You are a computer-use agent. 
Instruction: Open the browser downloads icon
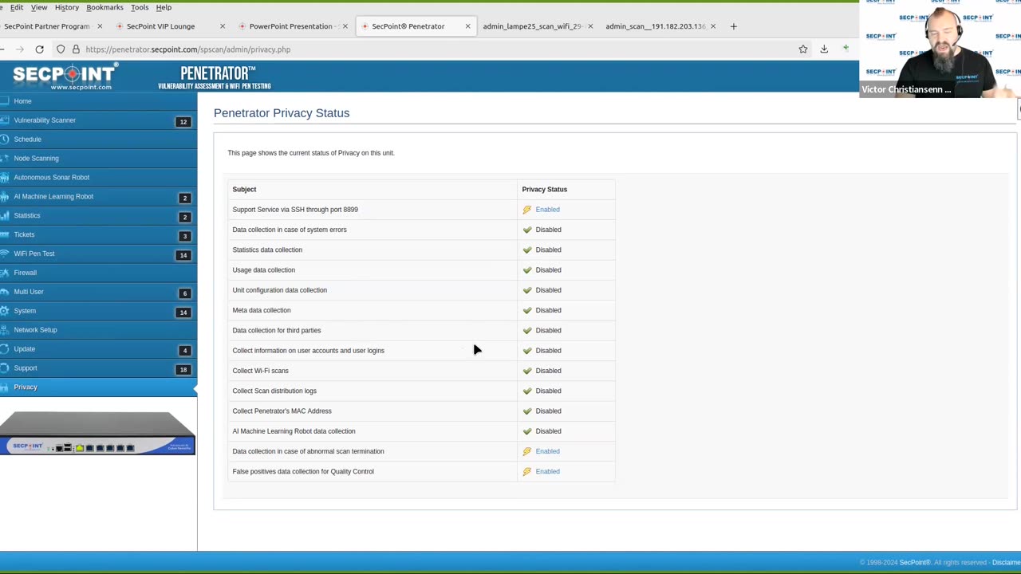pyautogui.click(x=824, y=49)
